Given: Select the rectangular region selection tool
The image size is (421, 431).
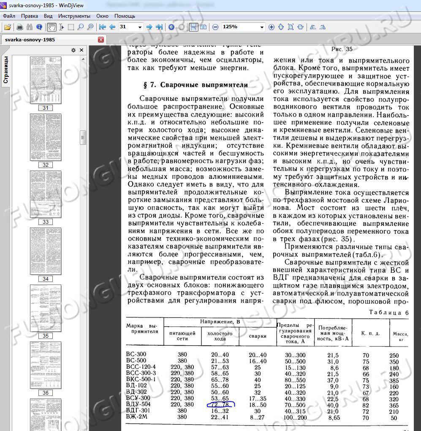Looking at the screenshot, I should (71, 27).
